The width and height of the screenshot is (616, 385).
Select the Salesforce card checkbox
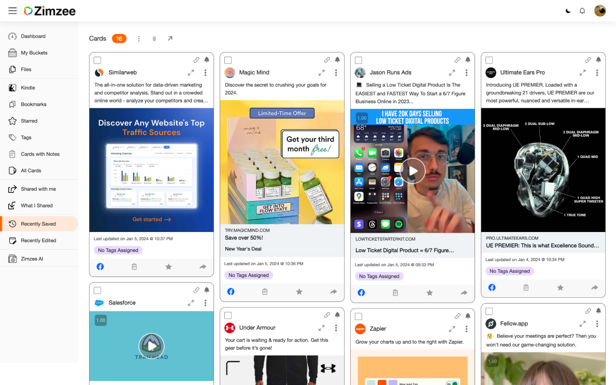coord(97,290)
